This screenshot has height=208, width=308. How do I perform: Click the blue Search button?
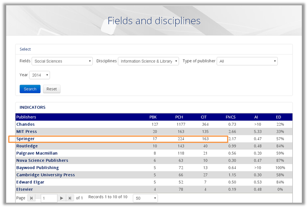coord(30,89)
